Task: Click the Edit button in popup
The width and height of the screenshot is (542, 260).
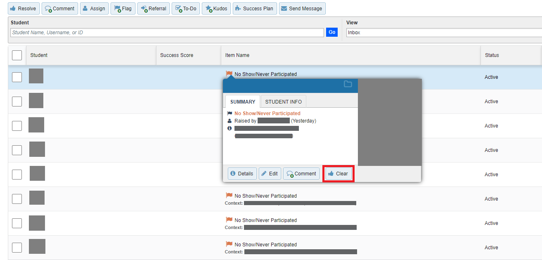Action: point(270,174)
